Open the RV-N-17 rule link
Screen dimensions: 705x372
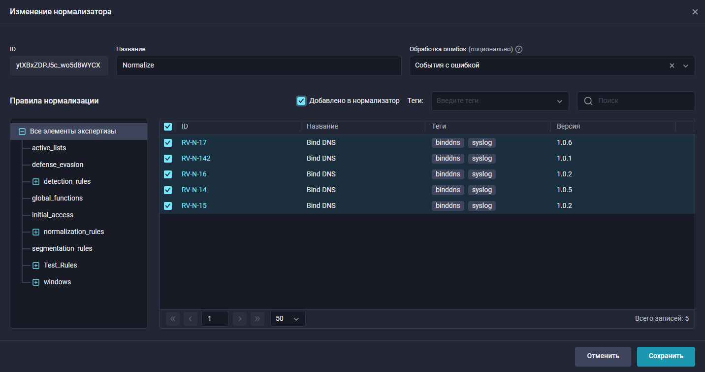(194, 143)
